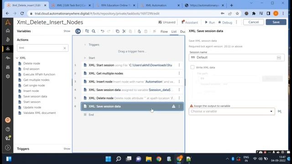The image size is (292, 164).
Task: Run the bot
Action: (x=210, y=22)
